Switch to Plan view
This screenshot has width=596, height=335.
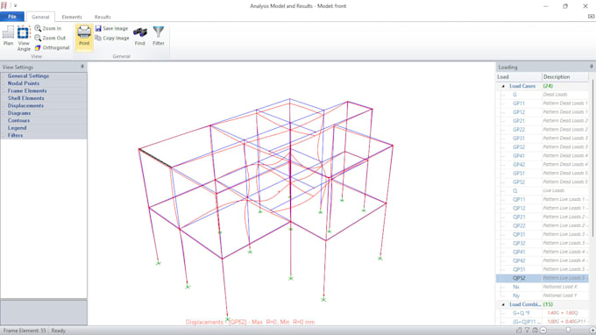pos(8,36)
